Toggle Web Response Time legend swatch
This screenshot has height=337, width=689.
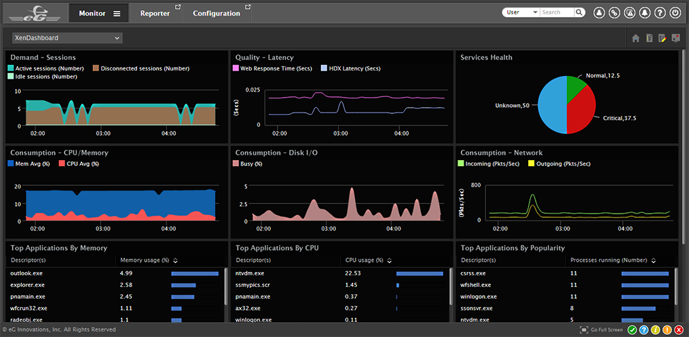click(x=236, y=68)
